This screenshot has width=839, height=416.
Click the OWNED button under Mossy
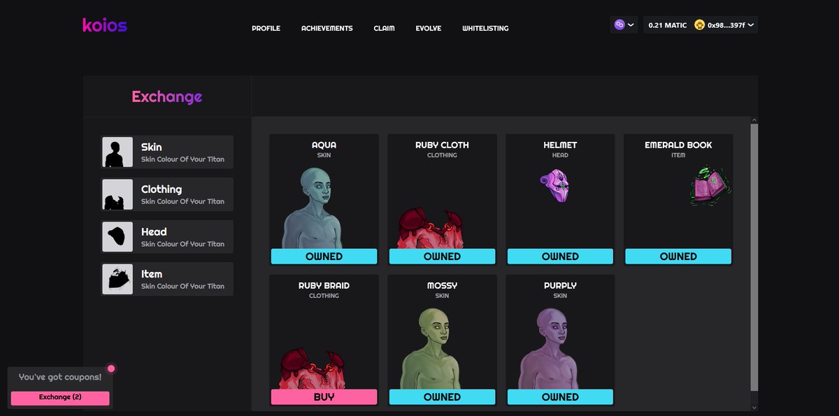click(442, 397)
